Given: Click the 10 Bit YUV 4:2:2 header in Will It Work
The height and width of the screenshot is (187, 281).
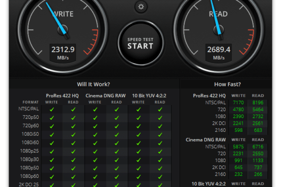Looking at the screenshot, I should pos(149,96).
